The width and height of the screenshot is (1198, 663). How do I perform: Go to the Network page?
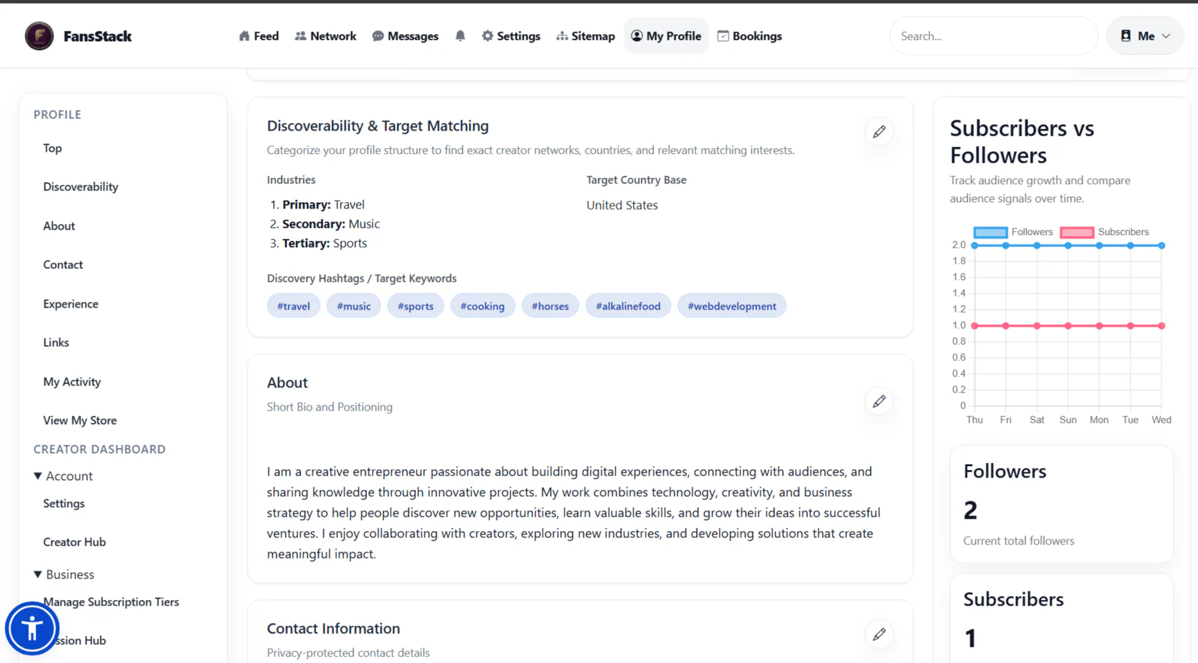click(x=326, y=36)
